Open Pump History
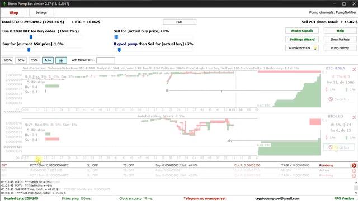Image resolution: width=358 pixels, height=201 pixels. tap(340, 48)
